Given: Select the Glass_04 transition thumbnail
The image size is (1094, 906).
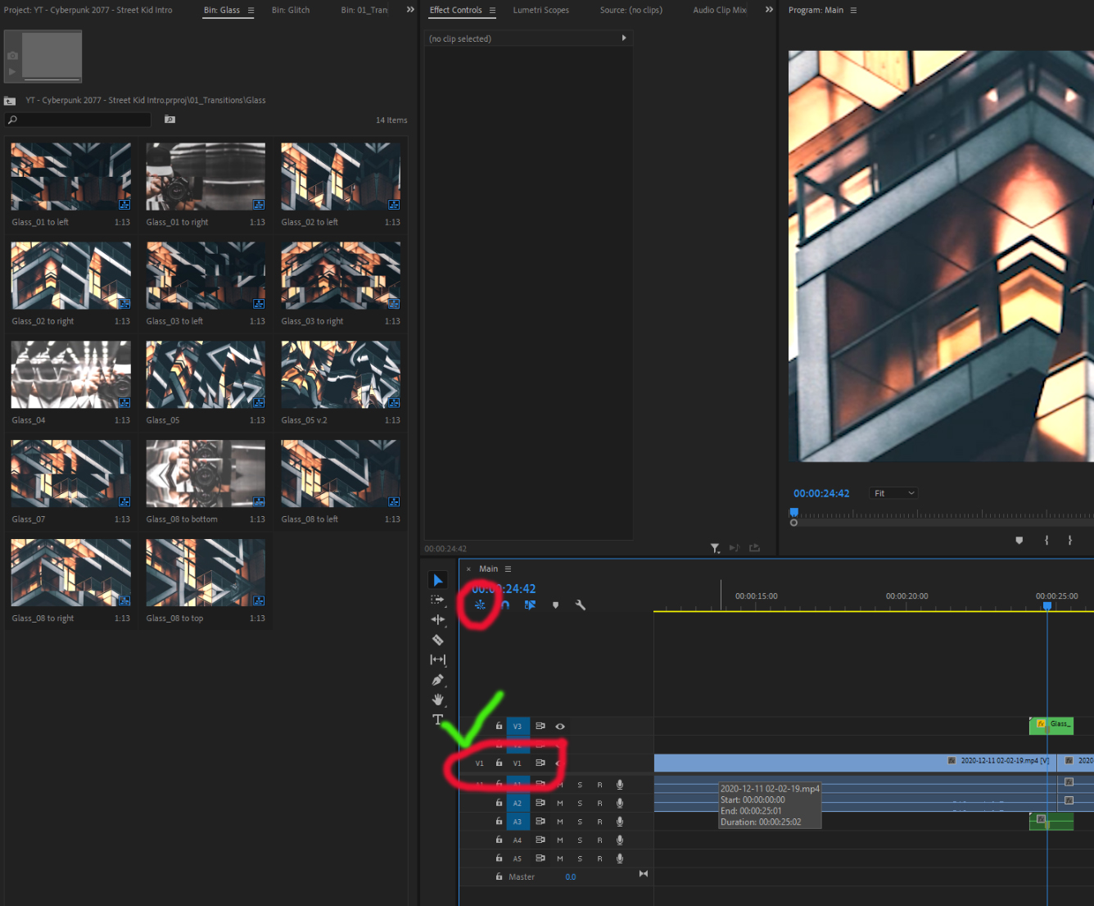Looking at the screenshot, I should tap(71, 374).
